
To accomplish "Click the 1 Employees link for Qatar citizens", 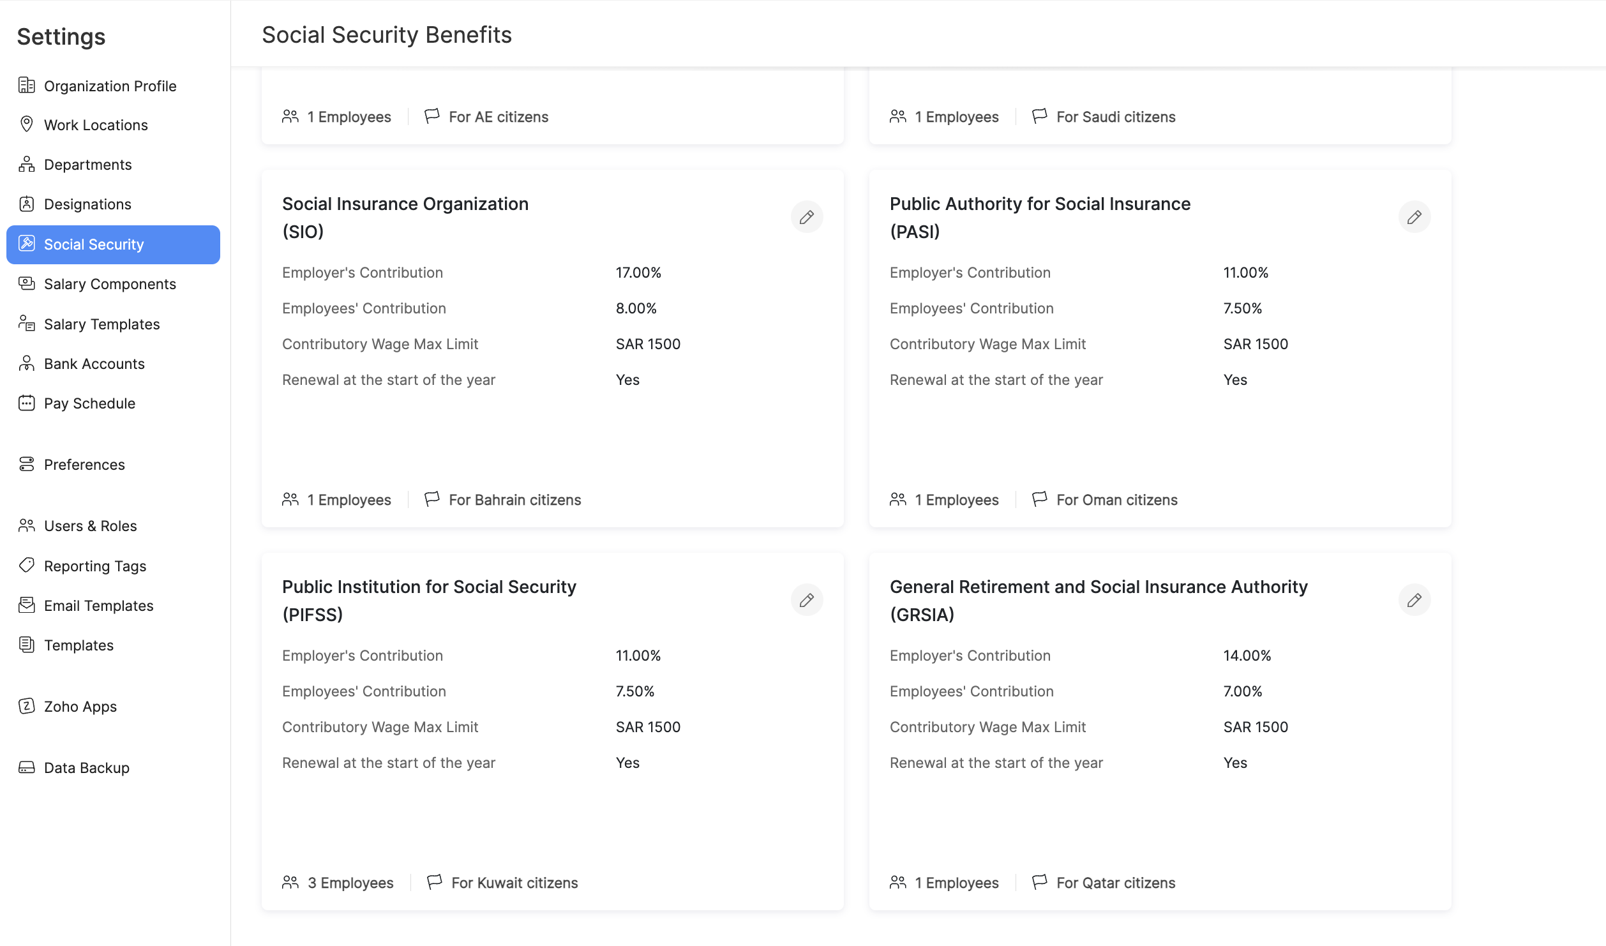I will point(957,882).
